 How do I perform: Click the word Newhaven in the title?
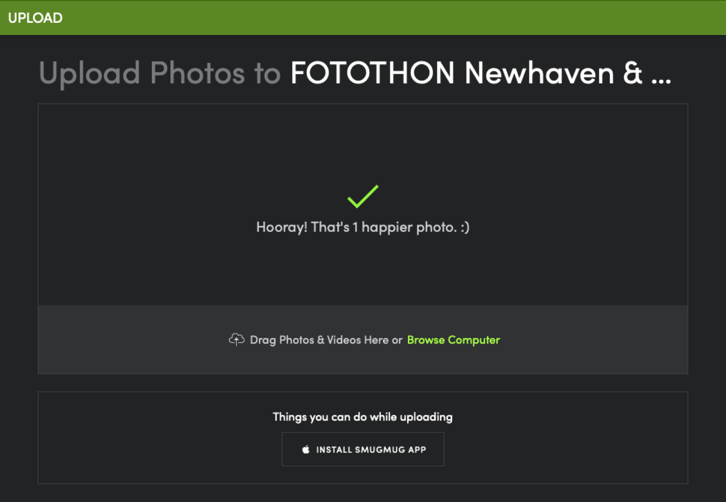point(539,73)
